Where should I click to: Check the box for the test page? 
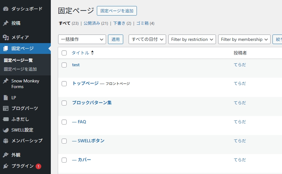[x=64, y=65]
